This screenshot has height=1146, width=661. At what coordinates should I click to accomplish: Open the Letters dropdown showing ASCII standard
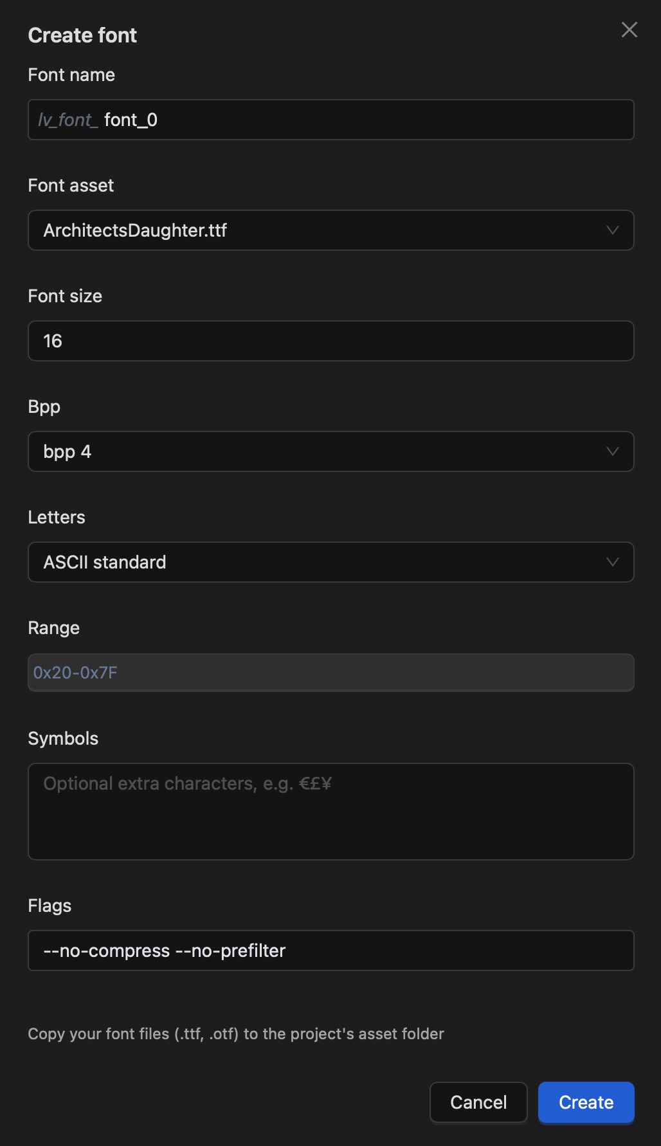[330, 562]
